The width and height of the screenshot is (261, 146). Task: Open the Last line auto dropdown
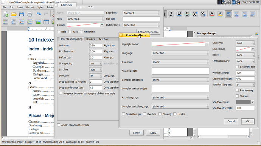tap(96, 69)
